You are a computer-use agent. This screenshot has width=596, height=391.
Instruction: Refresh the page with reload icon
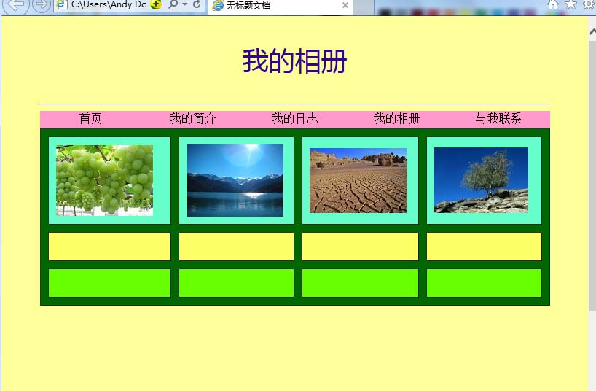tap(197, 4)
